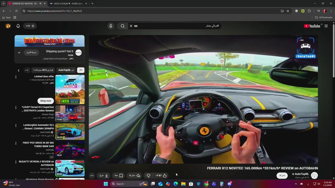Select the 'فيراري 812 سوبرفاست' chip
The width and height of the screenshot is (335, 188).
(43, 70)
